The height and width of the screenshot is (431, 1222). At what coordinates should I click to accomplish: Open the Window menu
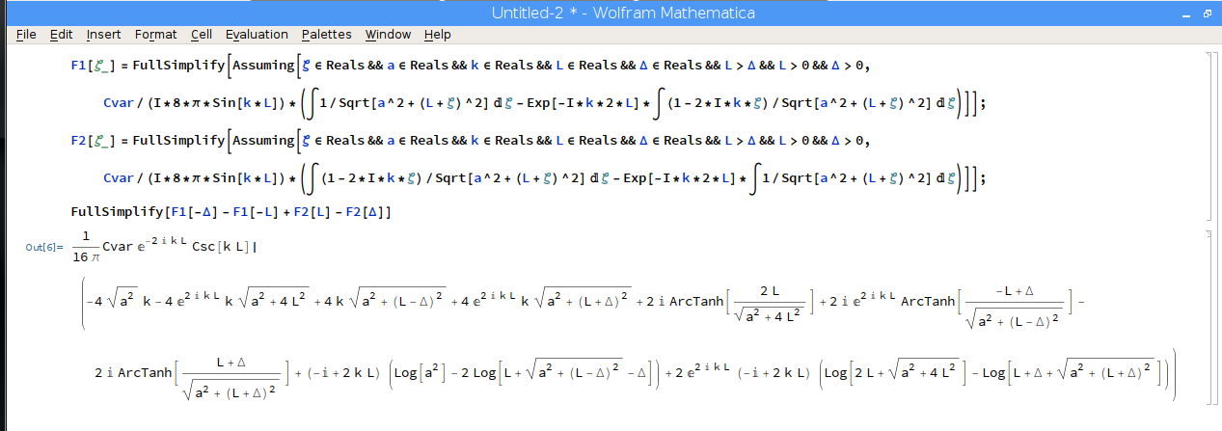[388, 35]
